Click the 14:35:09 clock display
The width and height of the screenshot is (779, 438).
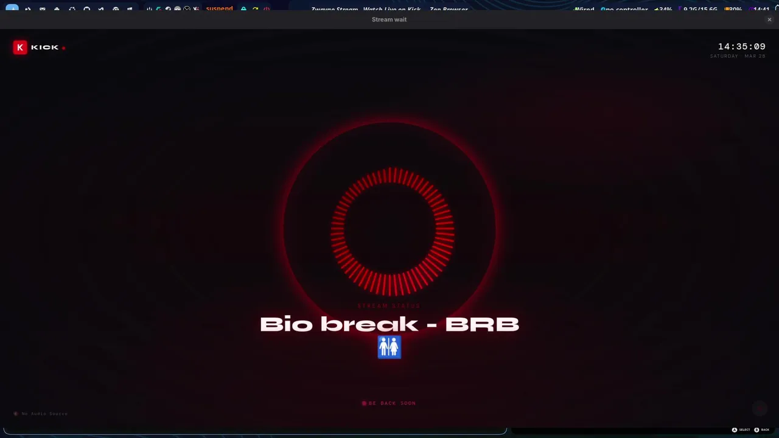click(x=741, y=47)
